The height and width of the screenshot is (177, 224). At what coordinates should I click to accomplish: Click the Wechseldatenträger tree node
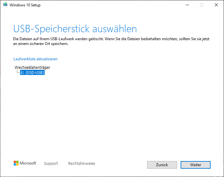pyautogui.click(x=32, y=67)
